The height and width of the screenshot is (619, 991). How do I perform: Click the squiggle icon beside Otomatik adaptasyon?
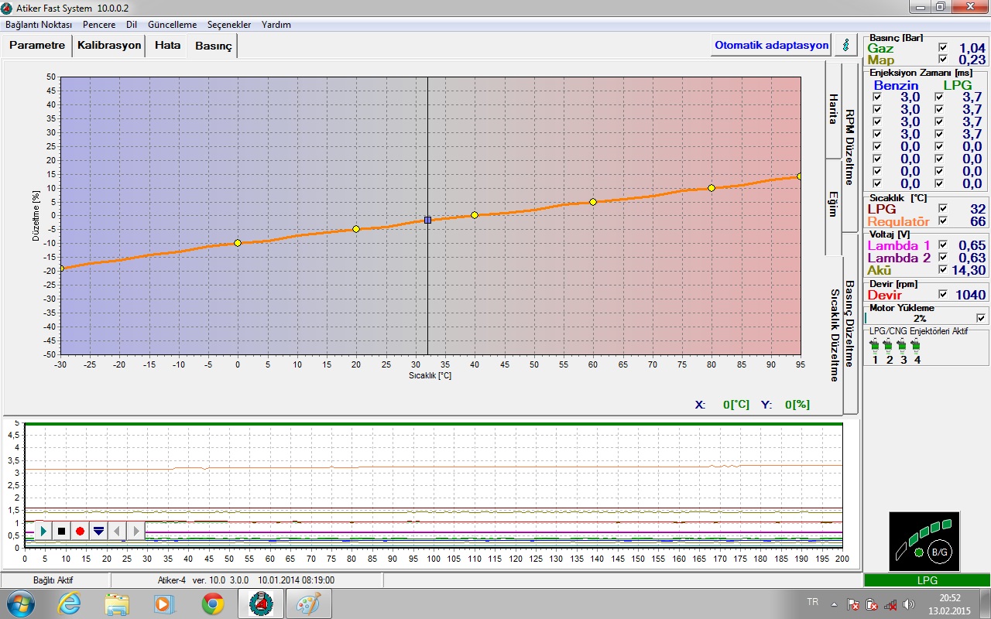pos(845,45)
